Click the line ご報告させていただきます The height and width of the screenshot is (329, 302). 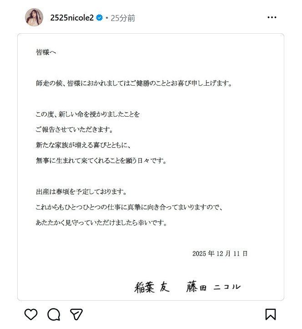[x=74, y=129]
